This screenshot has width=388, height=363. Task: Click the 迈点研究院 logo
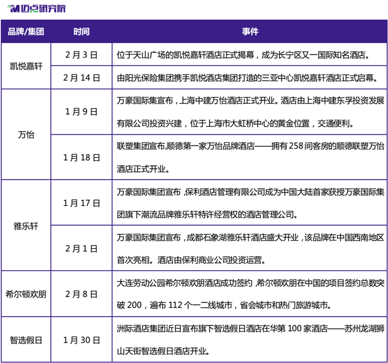[x=37, y=9]
